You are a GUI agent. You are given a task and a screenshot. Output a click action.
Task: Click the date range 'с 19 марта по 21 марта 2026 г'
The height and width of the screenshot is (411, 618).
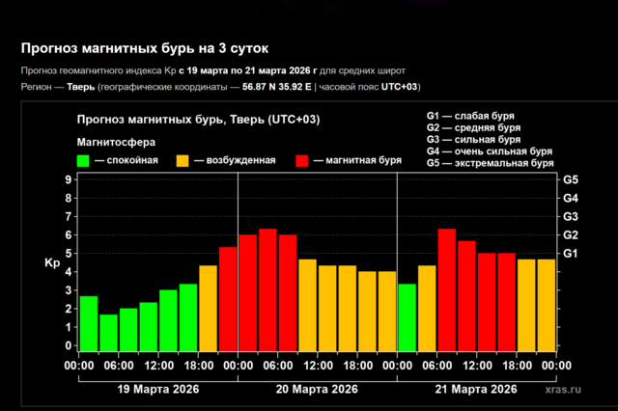click(x=248, y=70)
